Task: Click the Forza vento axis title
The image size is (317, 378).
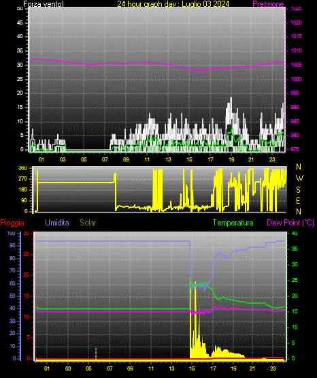Action: (44, 4)
